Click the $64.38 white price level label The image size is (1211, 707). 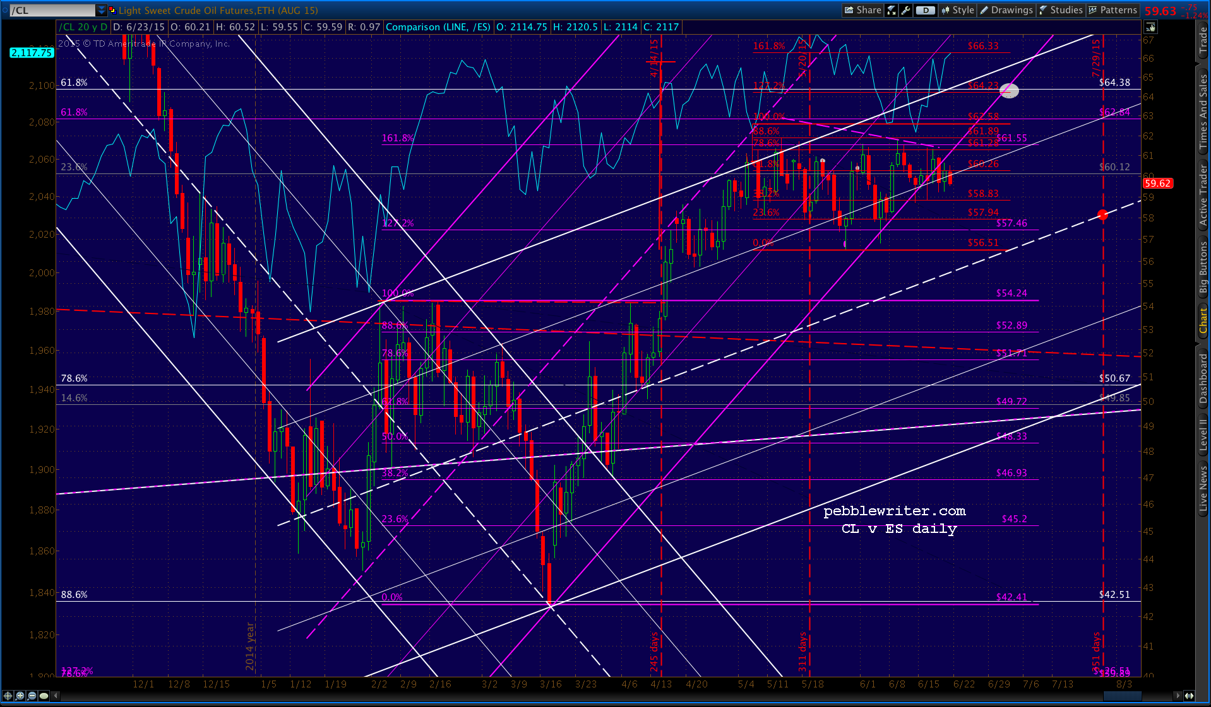coord(1114,83)
